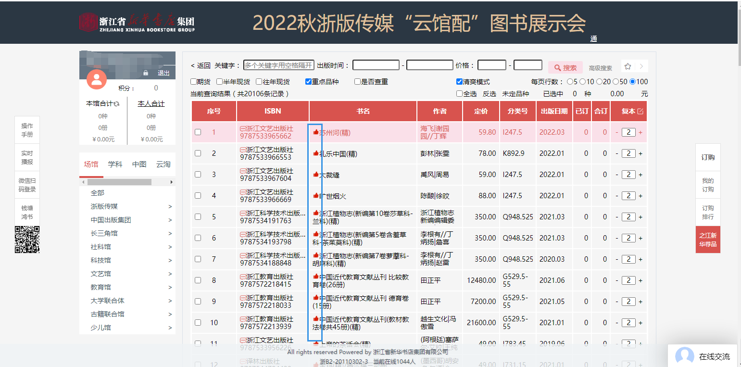This screenshot has width=741, height=367.
Task: Click the star favorites icon beside 高级搜索
Action: [628, 66]
